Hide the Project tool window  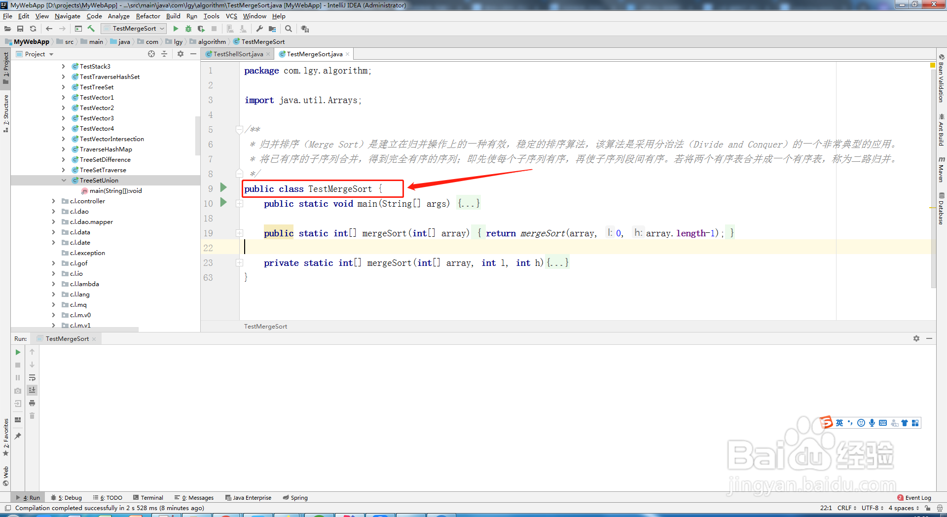coord(193,54)
